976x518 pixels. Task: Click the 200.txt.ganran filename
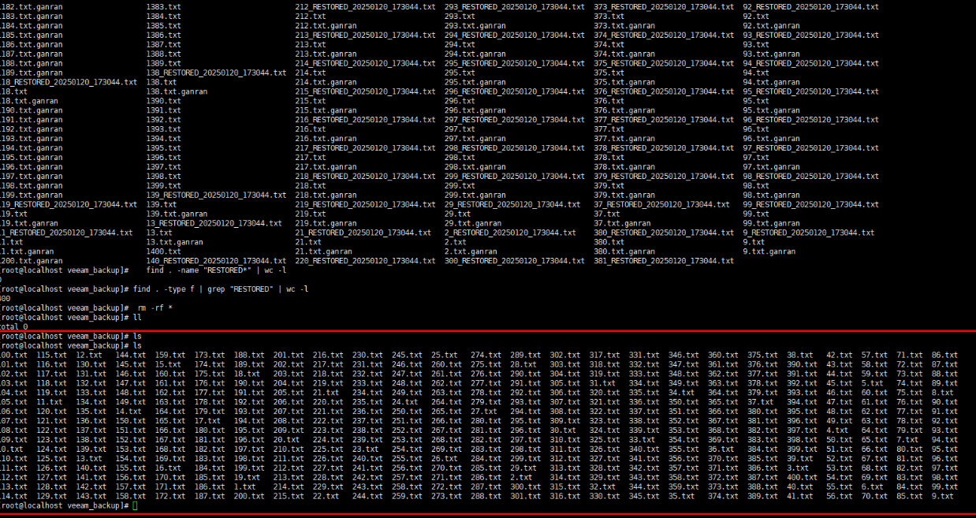pos(32,261)
